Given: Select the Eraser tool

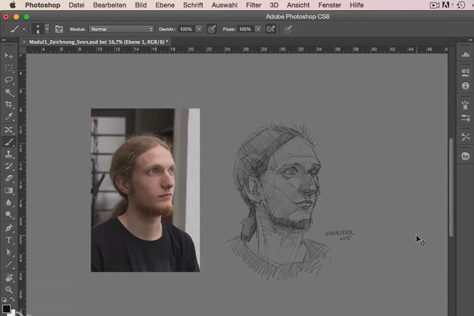Looking at the screenshot, I should (9, 179).
